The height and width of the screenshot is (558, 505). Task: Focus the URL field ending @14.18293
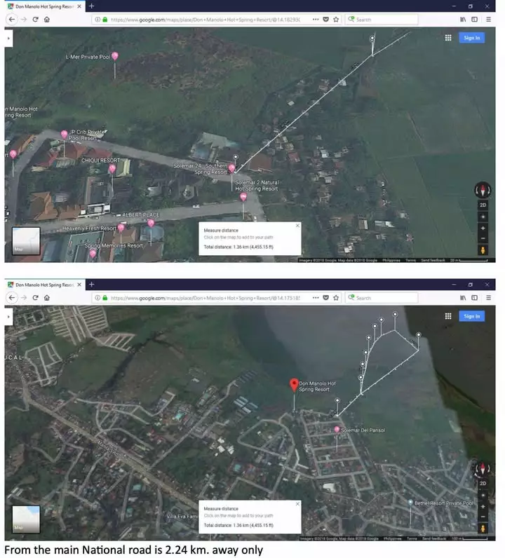tap(205, 20)
